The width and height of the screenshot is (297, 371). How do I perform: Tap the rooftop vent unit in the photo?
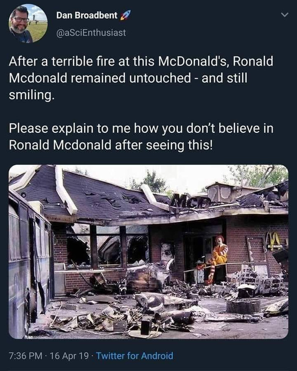(x=220, y=192)
